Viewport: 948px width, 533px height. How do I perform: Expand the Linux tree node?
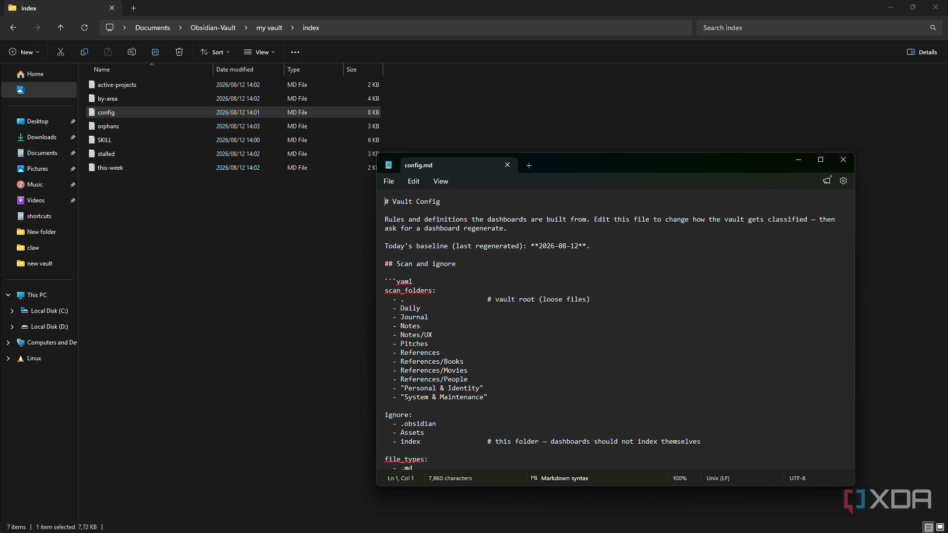click(8, 358)
